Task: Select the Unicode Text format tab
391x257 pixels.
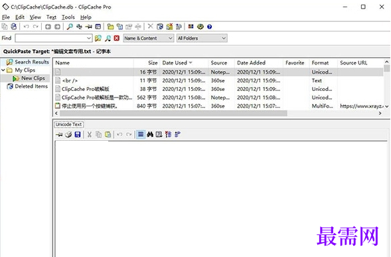Action: click(68, 124)
